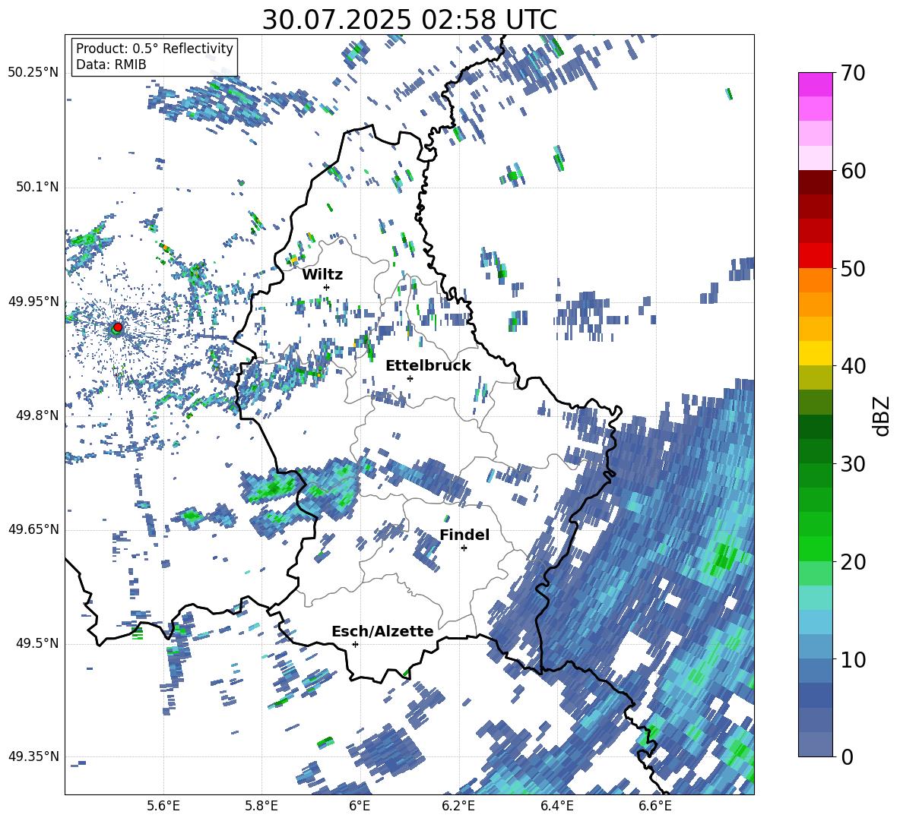Click the orange colorbar segment above 50

815,279
